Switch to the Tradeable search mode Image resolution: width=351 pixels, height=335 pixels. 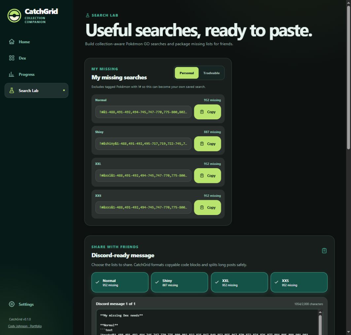click(x=212, y=73)
